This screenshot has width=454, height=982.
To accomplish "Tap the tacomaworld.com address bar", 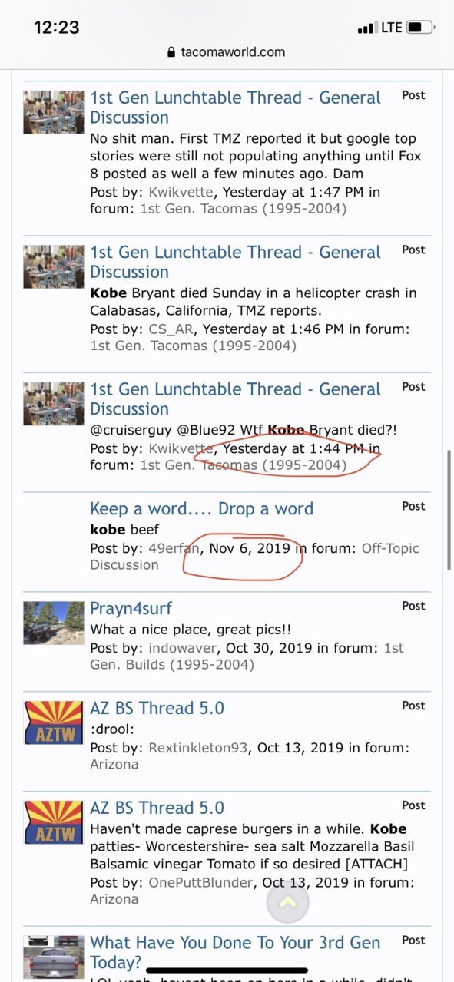I will (227, 52).
